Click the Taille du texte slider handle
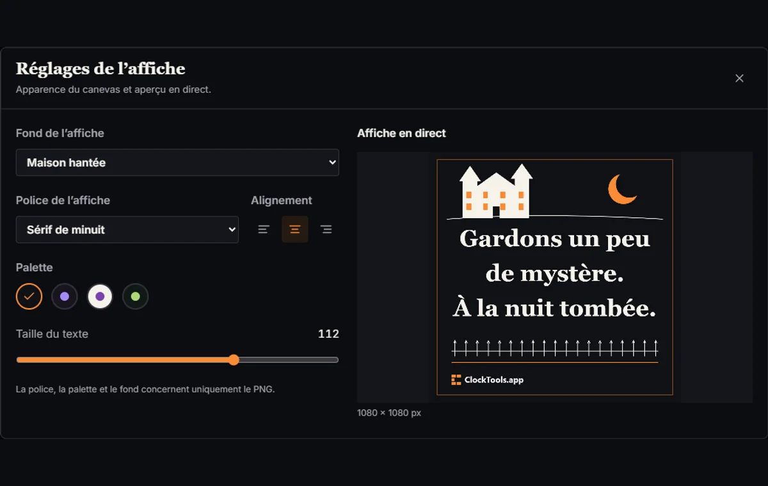The height and width of the screenshot is (486, 768). point(234,360)
